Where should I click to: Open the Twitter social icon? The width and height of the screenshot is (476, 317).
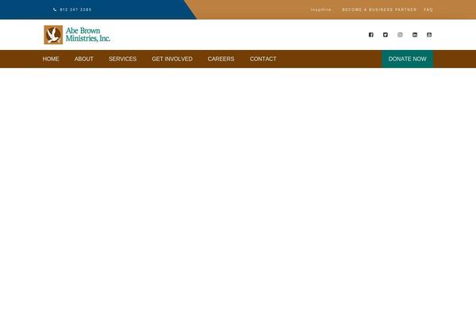pos(386,35)
